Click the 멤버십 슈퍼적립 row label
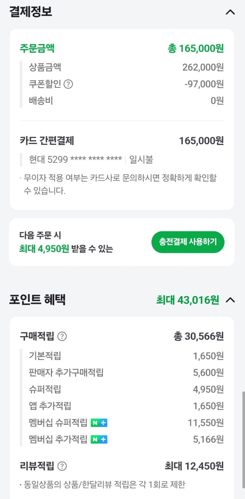This screenshot has width=245, height=499. click(x=58, y=423)
